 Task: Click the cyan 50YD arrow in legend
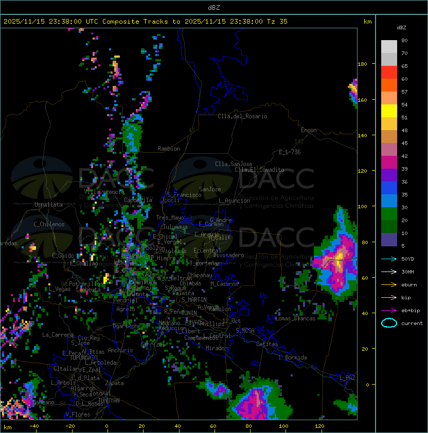pos(389,259)
